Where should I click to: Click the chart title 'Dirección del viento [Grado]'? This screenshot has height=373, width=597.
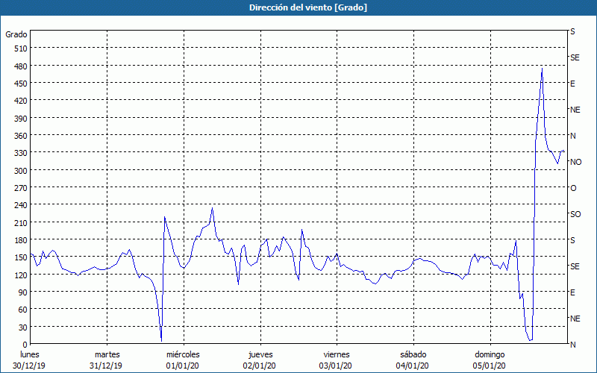(308, 7)
